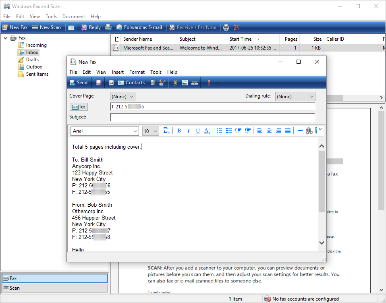Click the Subject input field
The image size is (386, 303).
pyautogui.click(x=212, y=117)
